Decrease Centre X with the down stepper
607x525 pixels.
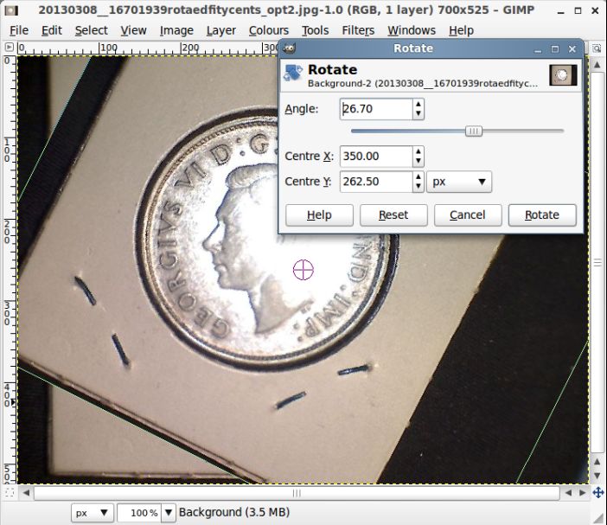419,161
